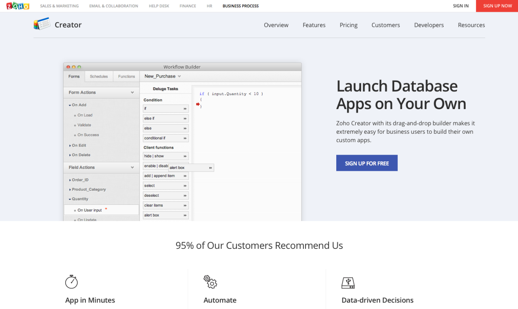Switch to the Schedules tab

pos(99,76)
